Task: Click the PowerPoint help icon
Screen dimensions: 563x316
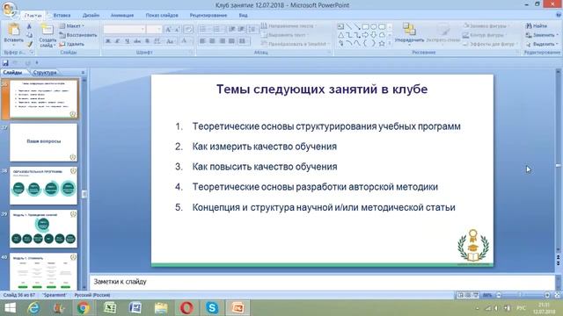Action: pos(559,15)
